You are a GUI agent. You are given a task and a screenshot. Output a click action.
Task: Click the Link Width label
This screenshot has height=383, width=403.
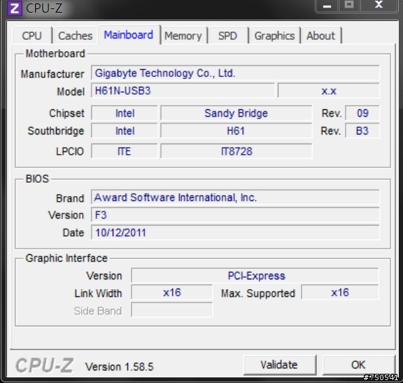click(98, 293)
